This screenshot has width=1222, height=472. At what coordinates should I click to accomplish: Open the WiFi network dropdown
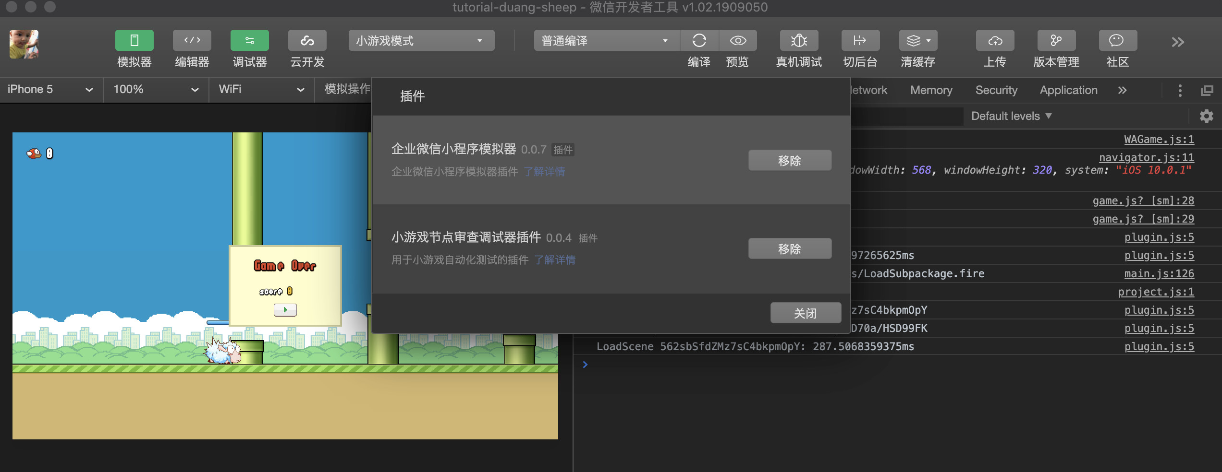(262, 90)
